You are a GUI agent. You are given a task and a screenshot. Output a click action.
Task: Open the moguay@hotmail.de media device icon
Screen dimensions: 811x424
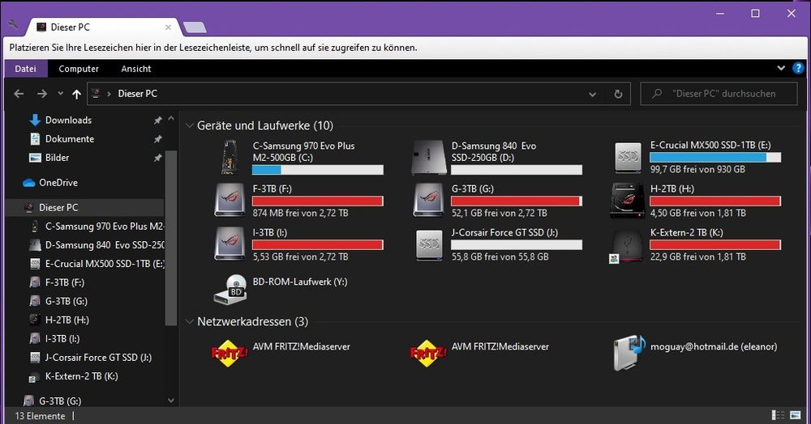(629, 354)
